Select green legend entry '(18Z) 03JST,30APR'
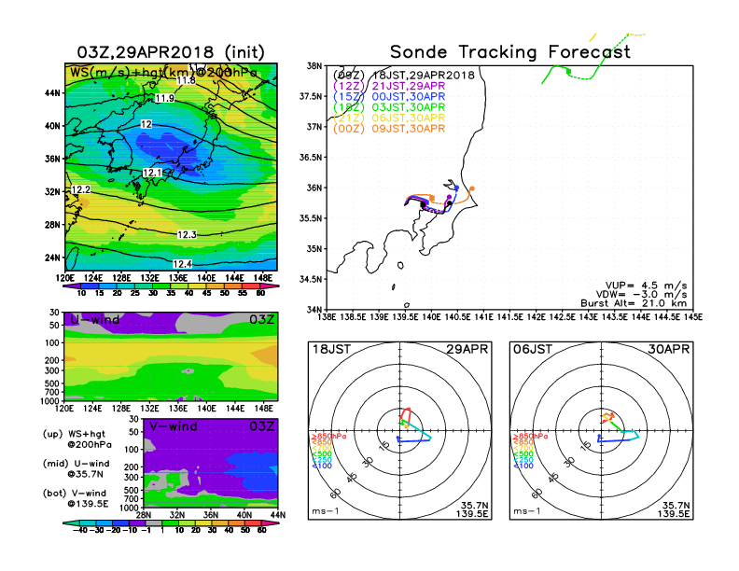739x571 pixels. coord(389,107)
